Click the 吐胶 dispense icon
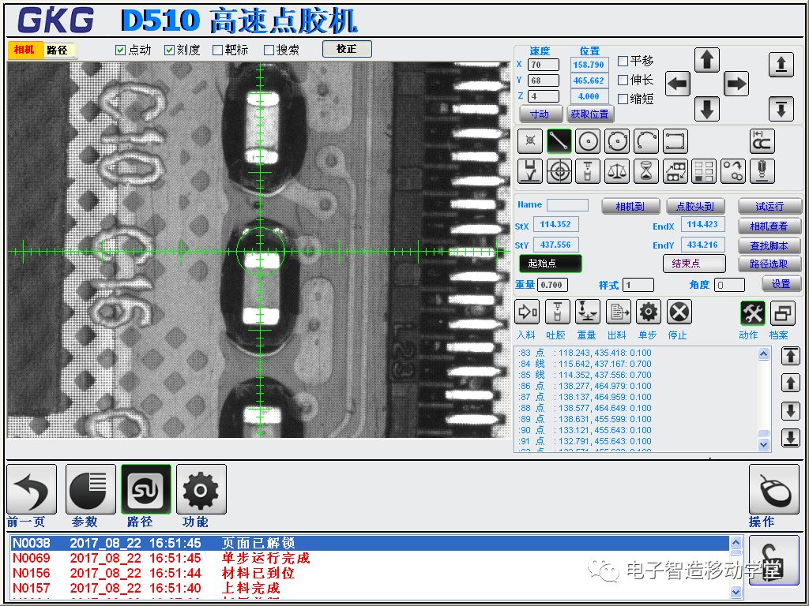The width and height of the screenshot is (809, 606). click(x=558, y=312)
